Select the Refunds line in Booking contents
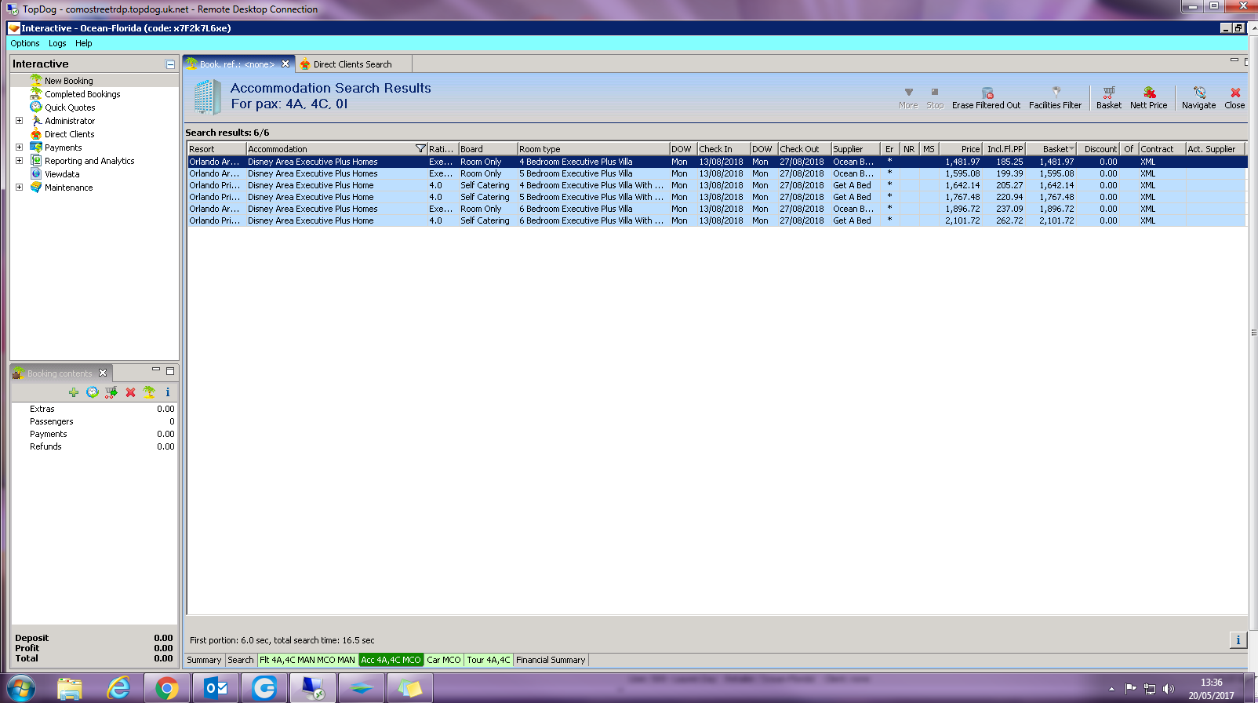Screen dimensions: 1258x703 [x=94, y=446]
